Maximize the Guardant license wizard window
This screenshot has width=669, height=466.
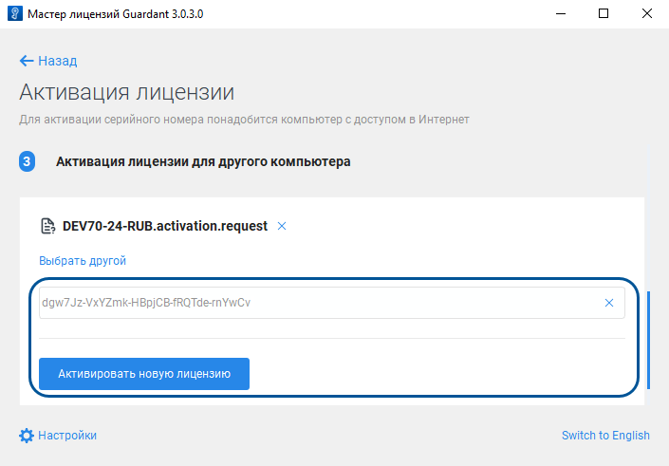coord(604,14)
